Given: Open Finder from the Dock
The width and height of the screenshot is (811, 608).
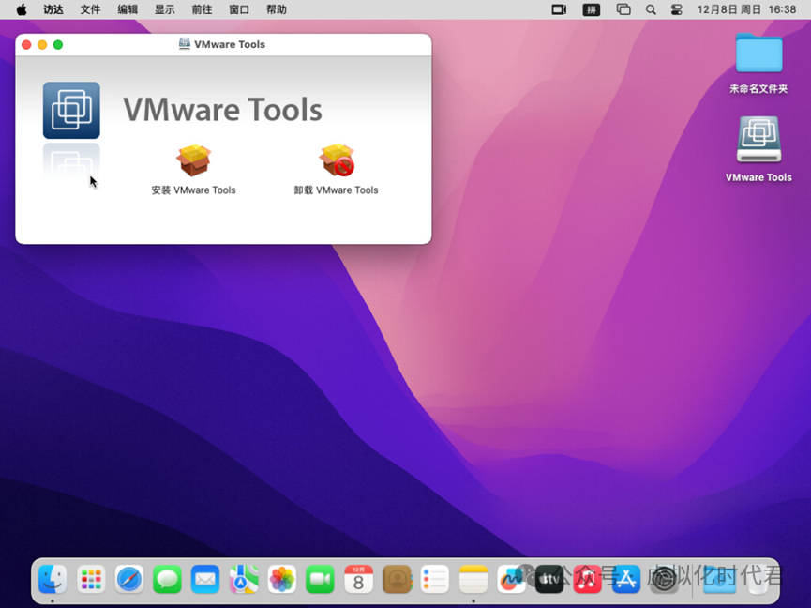Looking at the screenshot, I should tap(53, 579).
